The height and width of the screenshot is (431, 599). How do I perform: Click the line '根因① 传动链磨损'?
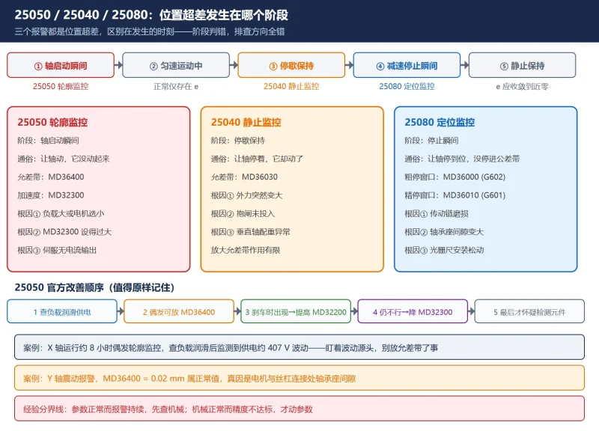tap(437, 214)
